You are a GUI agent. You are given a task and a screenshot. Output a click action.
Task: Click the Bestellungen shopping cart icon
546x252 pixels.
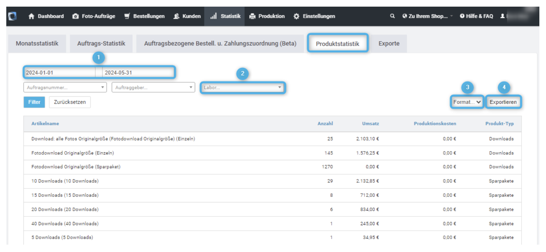click(x=127, y=16)
